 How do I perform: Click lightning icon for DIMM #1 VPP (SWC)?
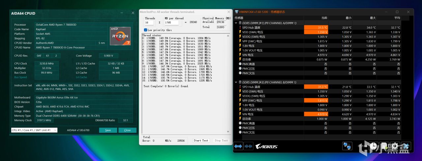pos(240,41)
